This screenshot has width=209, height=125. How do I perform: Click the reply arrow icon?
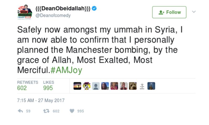[20, 111]
